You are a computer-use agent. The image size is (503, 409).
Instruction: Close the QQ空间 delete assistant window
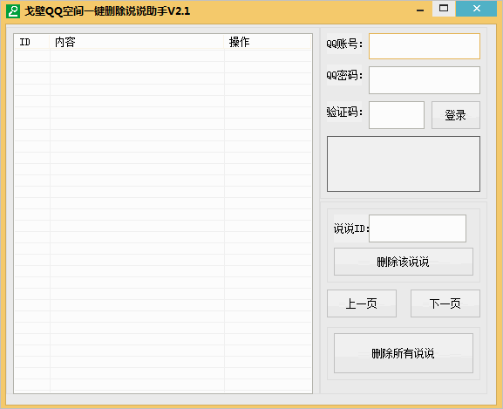pos(476,9)
